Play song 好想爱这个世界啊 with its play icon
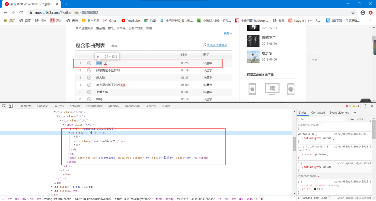376x201 pixels. pyautogui.click(x=89, y=70)
